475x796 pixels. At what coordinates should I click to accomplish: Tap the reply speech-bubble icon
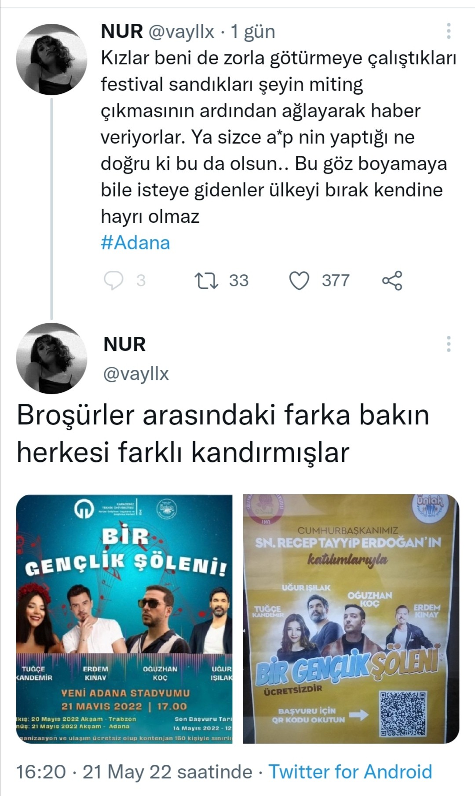(x=113, y=280)
